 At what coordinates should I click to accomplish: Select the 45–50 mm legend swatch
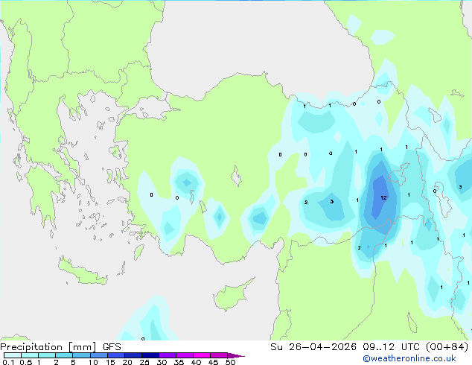(219, 355)
